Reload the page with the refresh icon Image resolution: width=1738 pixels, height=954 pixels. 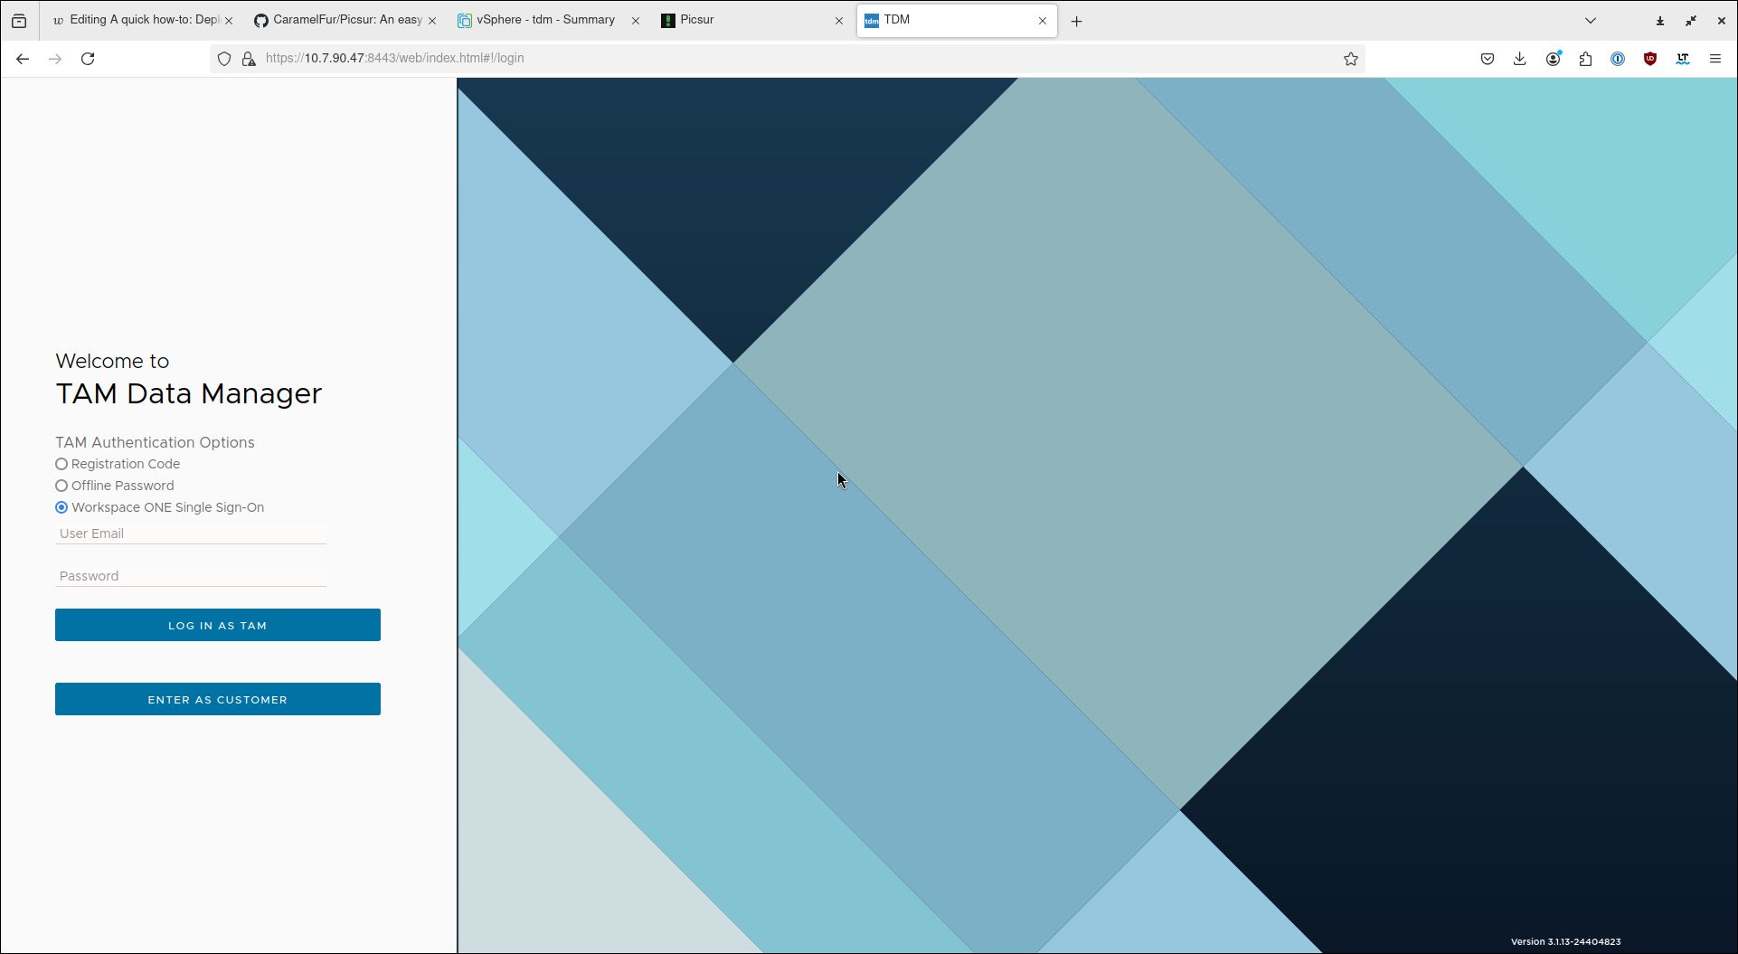pos(88,59)
